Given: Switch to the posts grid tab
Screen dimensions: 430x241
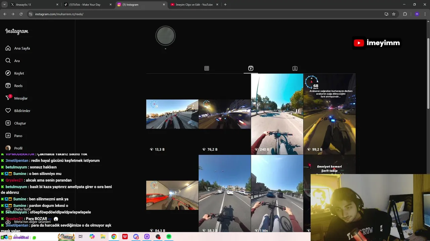Looking at the screenshot, I should tap(207, 68).
